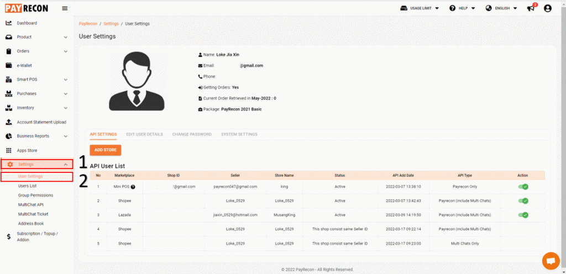Expand the Smart POS menu chevron

(x=66, y=80)
